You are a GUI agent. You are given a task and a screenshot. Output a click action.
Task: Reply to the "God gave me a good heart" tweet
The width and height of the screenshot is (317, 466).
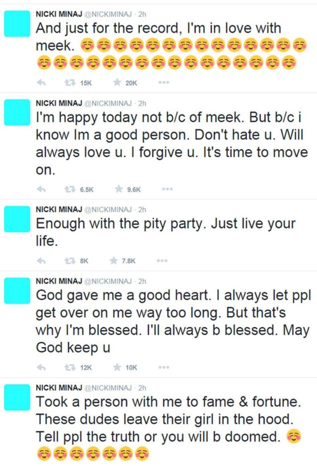41,367
